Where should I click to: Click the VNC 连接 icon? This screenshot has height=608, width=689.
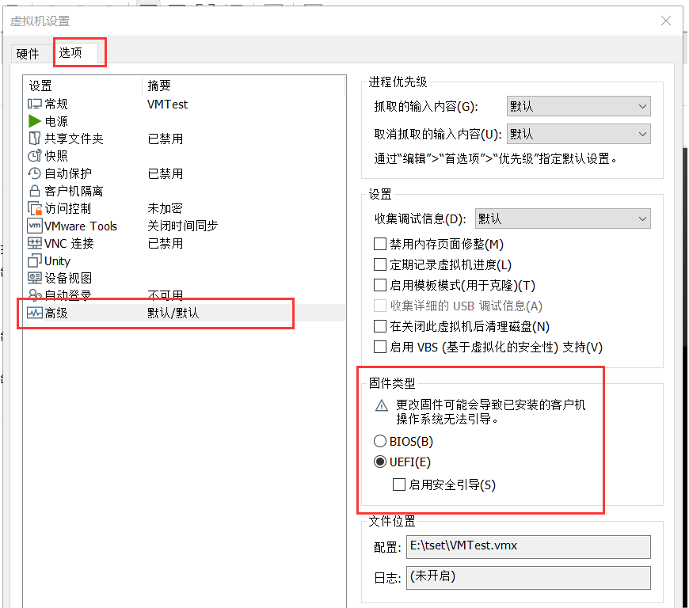(35, 243)
